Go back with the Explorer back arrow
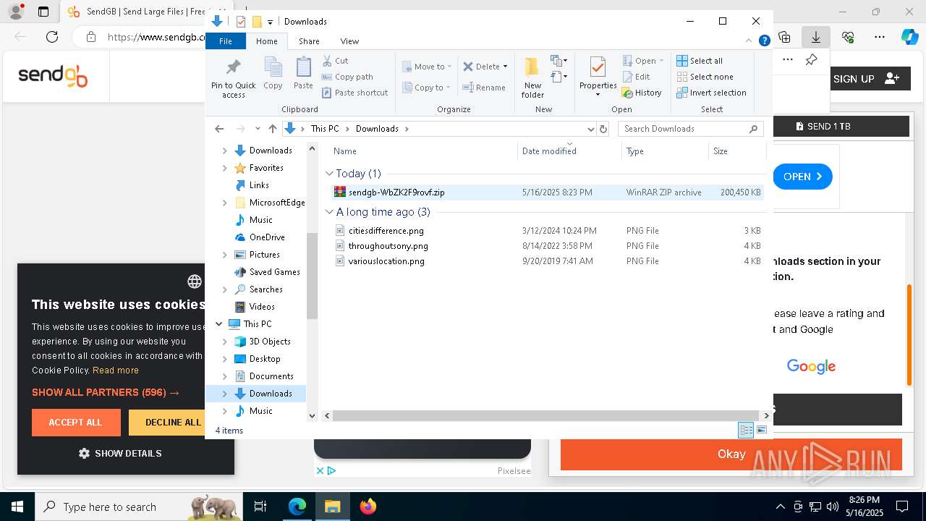926x521 pixels. 219,129
